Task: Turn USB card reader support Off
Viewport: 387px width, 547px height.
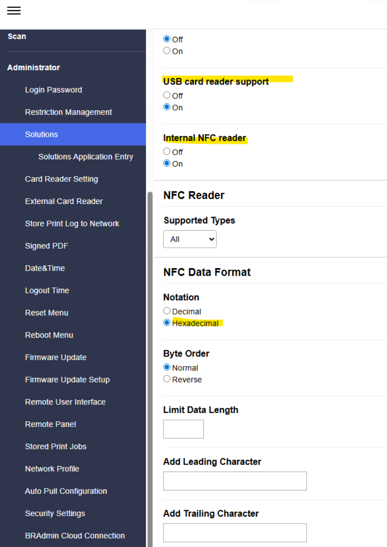Action: coord(167,95)
